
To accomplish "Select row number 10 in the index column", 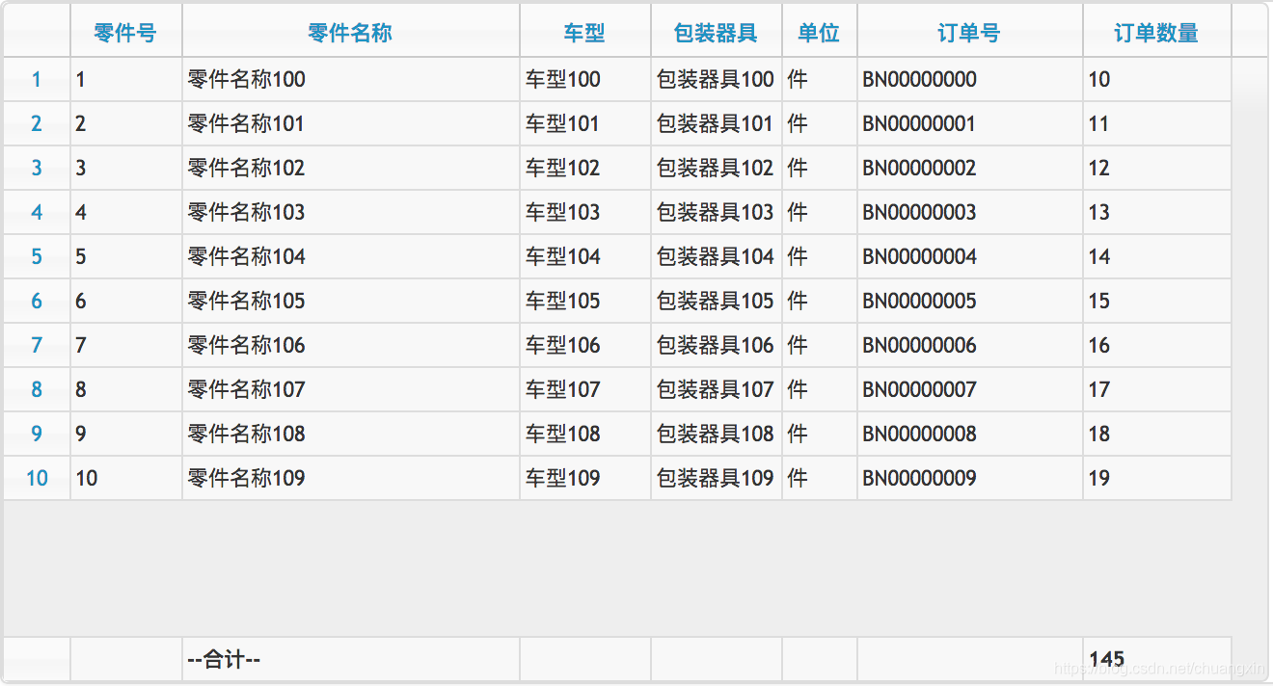I will (37, 478).
